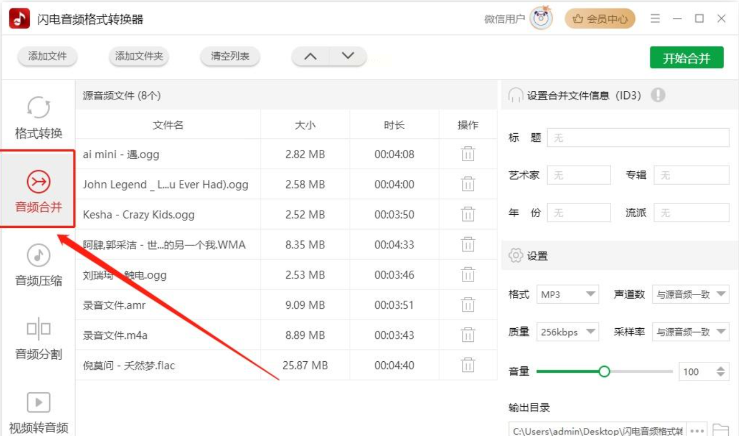Open the 采样率 sample rate dropdown
The width and height of the screenshot is (739, 436).
pyautogui.click(x=691, y=332)
